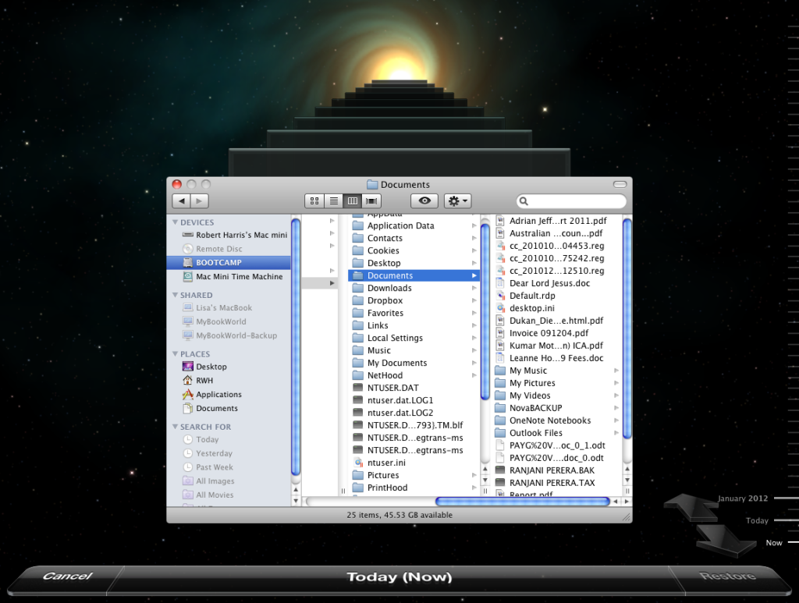Select Mac Mini Time Machine drive
Screen dimensions: 799x603
tap(233, 277)
